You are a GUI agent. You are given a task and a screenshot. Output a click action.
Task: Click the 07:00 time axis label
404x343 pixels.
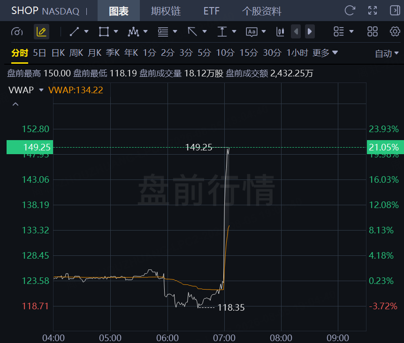[224, 338]
